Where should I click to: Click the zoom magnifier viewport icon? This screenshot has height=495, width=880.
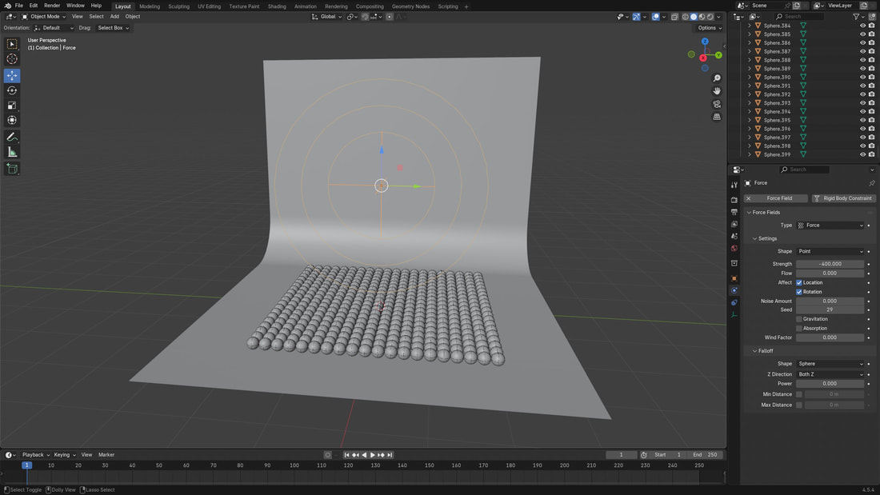[x=717, y=78]
